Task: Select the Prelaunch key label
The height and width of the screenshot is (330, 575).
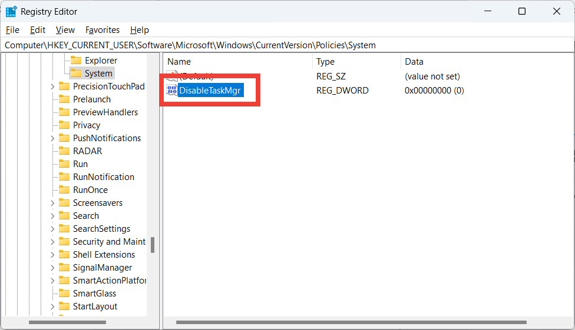Action: [92, 99]
